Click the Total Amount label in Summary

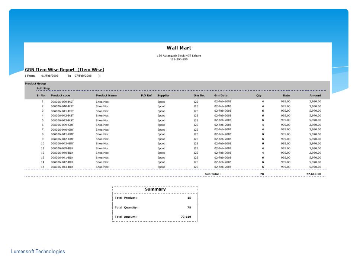pos(126,217)
